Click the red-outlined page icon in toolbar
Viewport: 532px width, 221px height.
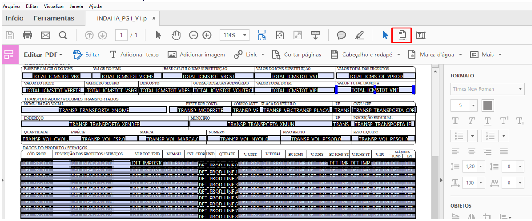click(401, 35)
